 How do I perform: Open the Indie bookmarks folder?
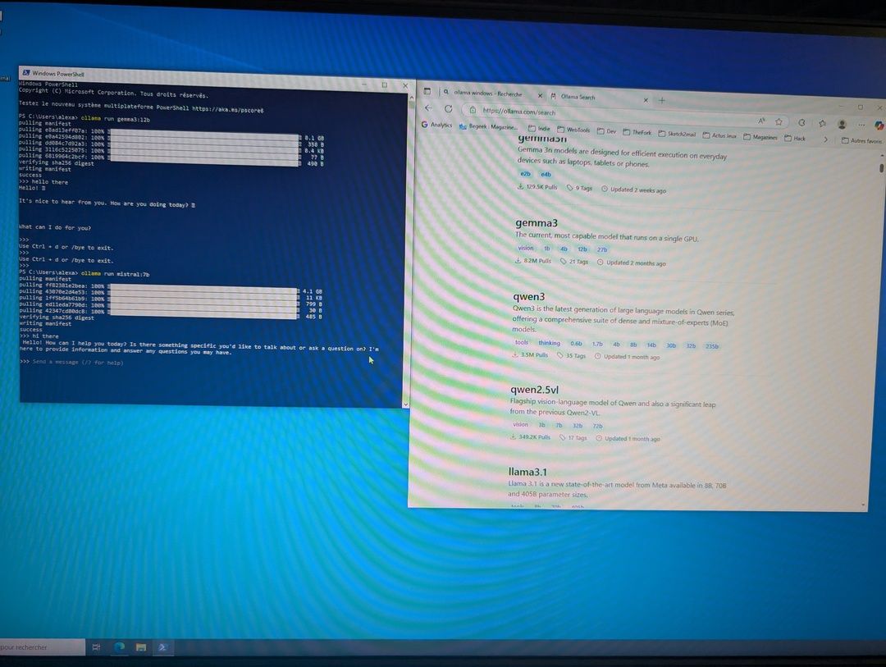(x=539, y=128)
